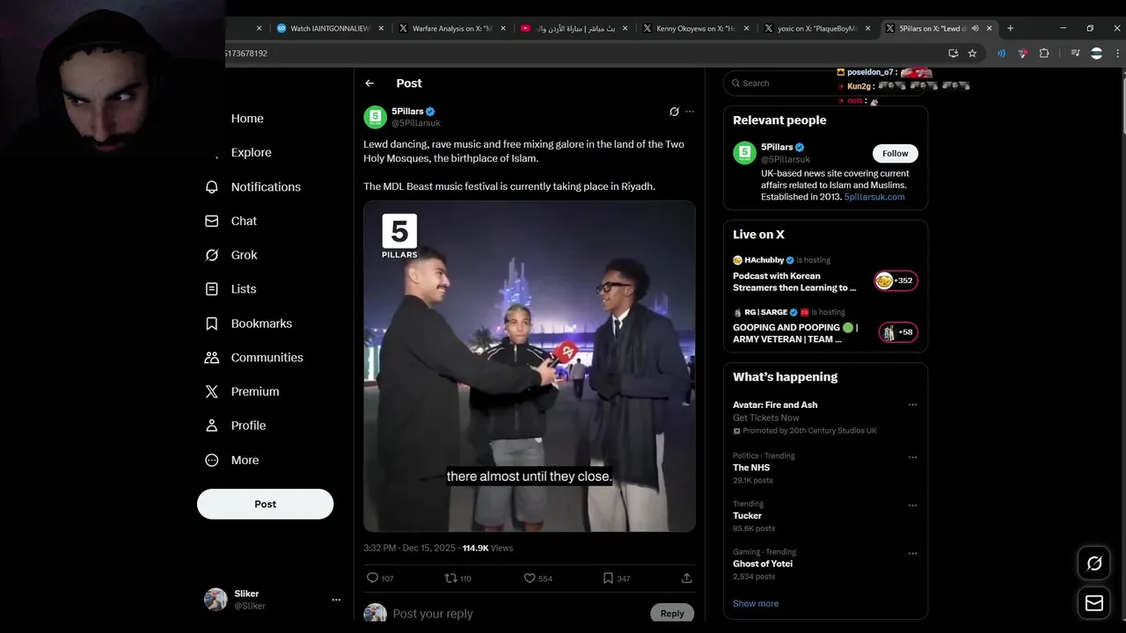This screenshot has height=633, width=1126.
Task: Open the More circle icon menu
Action: [211, 460]
